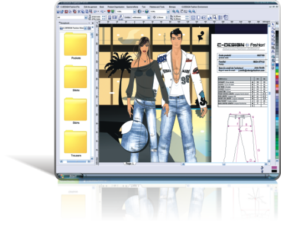Open the Special effects menu

point(132,7)
